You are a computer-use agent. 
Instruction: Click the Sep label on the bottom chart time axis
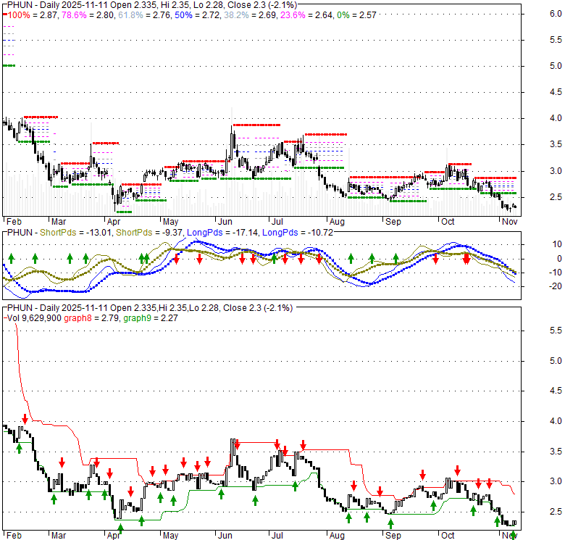click(393, 536)
